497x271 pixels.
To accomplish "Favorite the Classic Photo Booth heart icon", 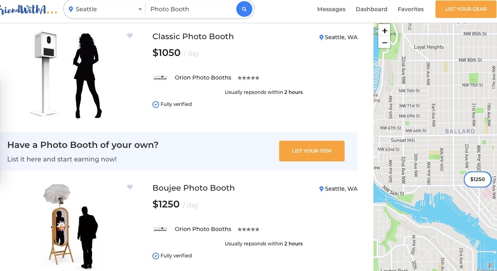I will point(130,36).
